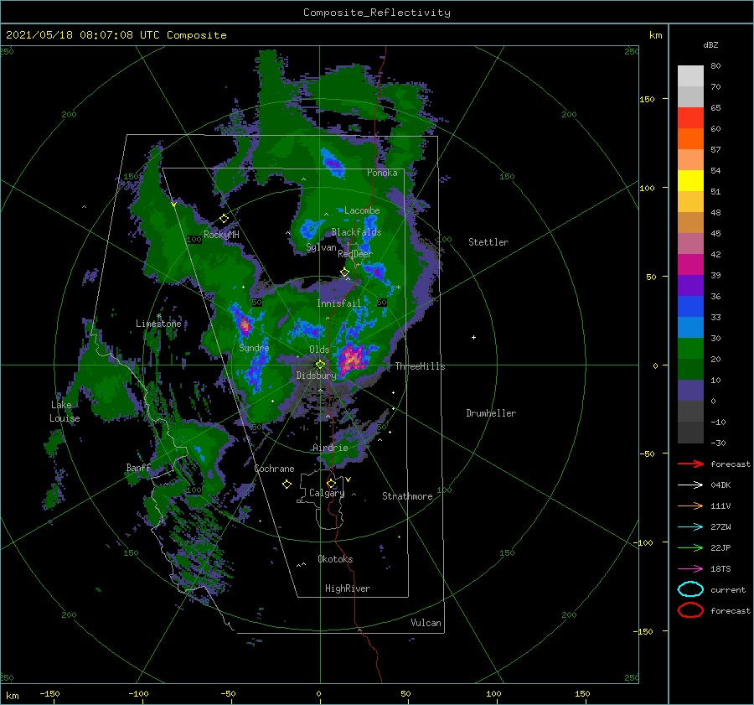The width and height of the screenshot is (754, 705).
Task: Click the Cochrane label
Action: coord(274,469)
